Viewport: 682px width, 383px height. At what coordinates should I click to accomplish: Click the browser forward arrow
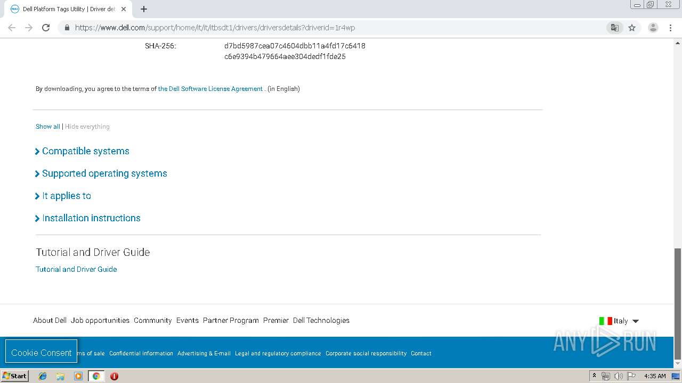point(29,28)
